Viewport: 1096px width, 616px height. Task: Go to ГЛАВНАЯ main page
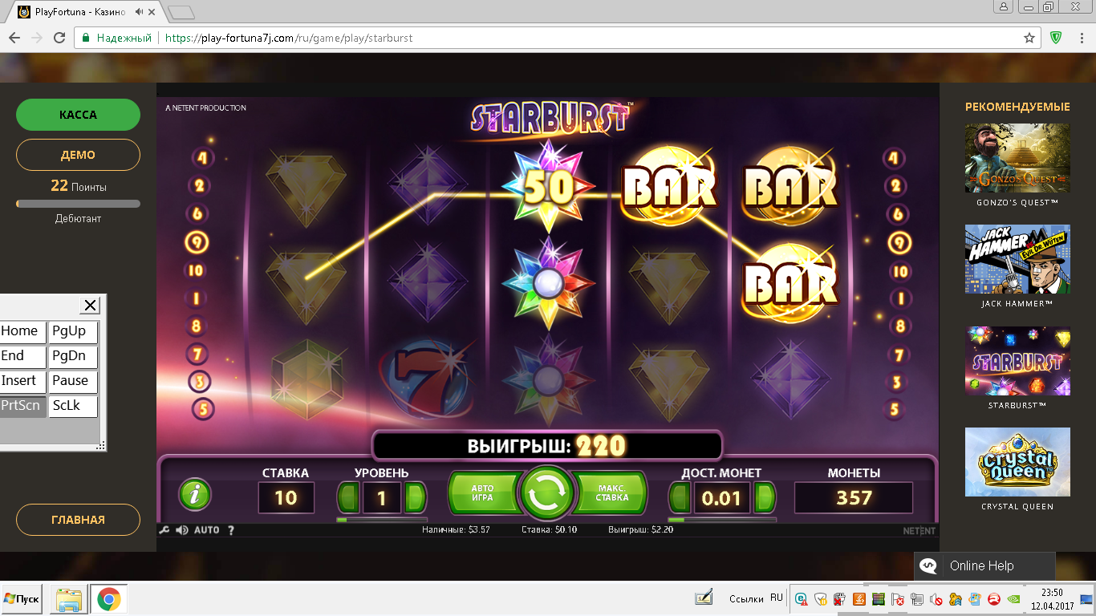pos(78,520)
